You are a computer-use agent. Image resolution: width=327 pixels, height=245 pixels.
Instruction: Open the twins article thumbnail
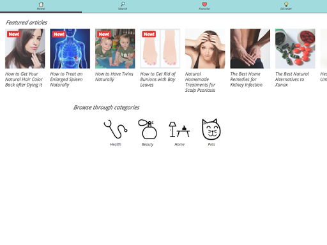(115, 48)
